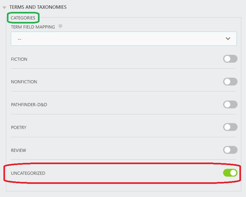The width and height of the screenshot is (246, 197).
Task: Collapse the Terms and Taxonomies section triangle
Action: (4, 8)
